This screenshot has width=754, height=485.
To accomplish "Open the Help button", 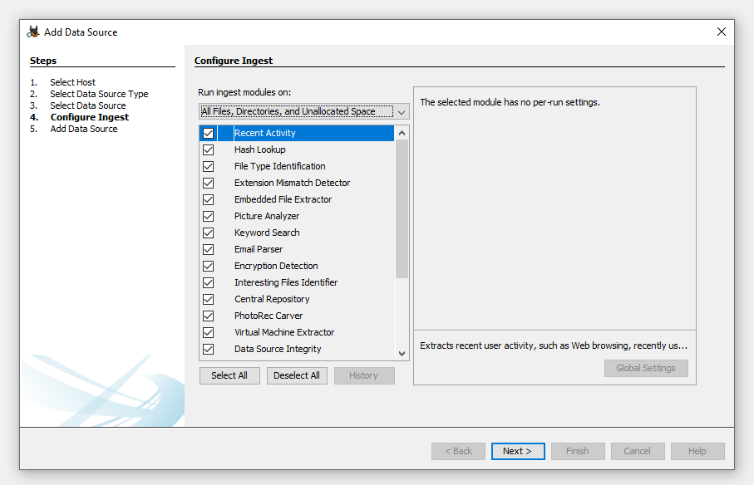I will pyautogui.click(x=697, y=451).
